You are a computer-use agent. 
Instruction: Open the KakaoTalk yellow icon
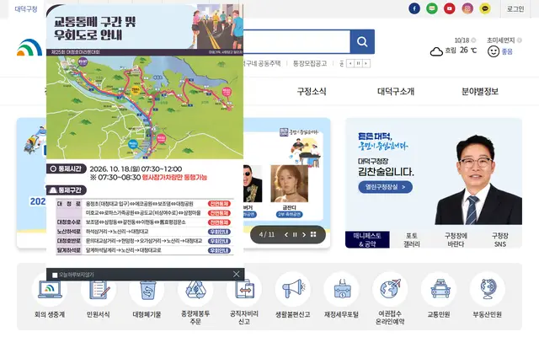point(485,8)
